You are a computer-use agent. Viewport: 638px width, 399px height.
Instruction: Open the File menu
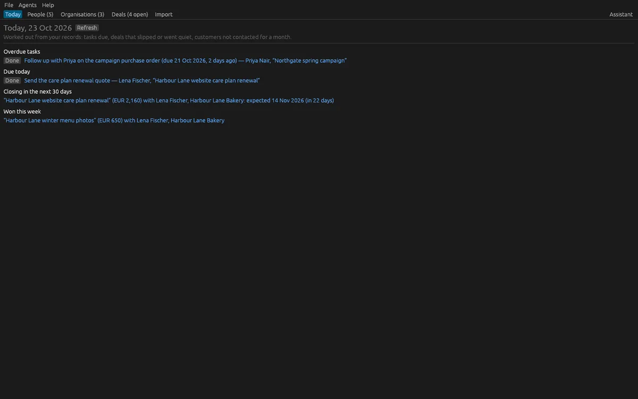tap(9, 5)
